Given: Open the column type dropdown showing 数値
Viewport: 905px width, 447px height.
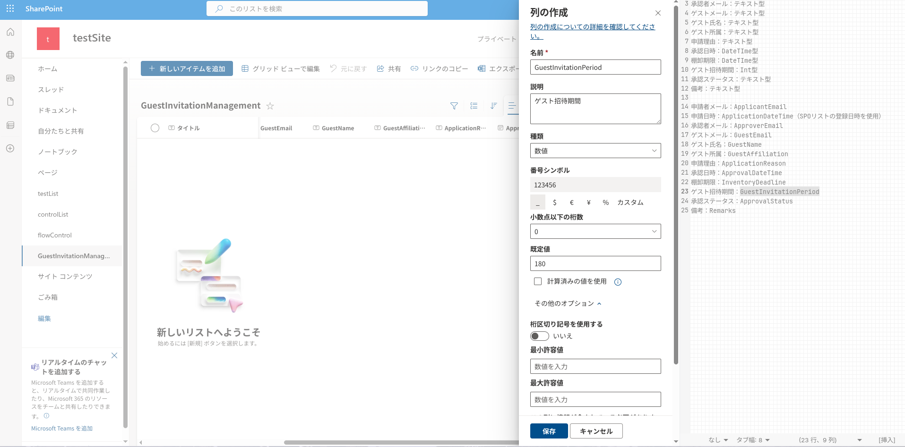Looking at the screenshot, I should pyautogui.click(x=595, y=151).
